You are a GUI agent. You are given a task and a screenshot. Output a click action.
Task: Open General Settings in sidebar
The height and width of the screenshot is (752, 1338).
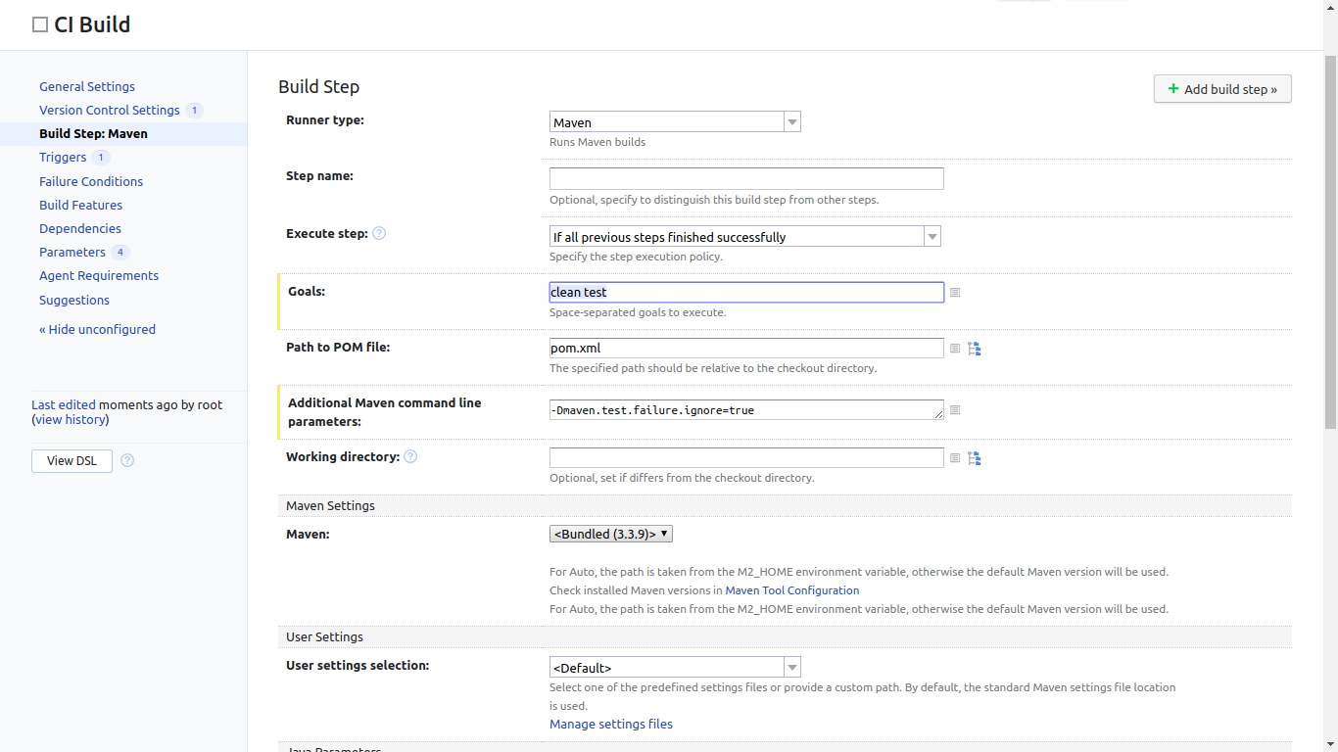coord(87,86)
